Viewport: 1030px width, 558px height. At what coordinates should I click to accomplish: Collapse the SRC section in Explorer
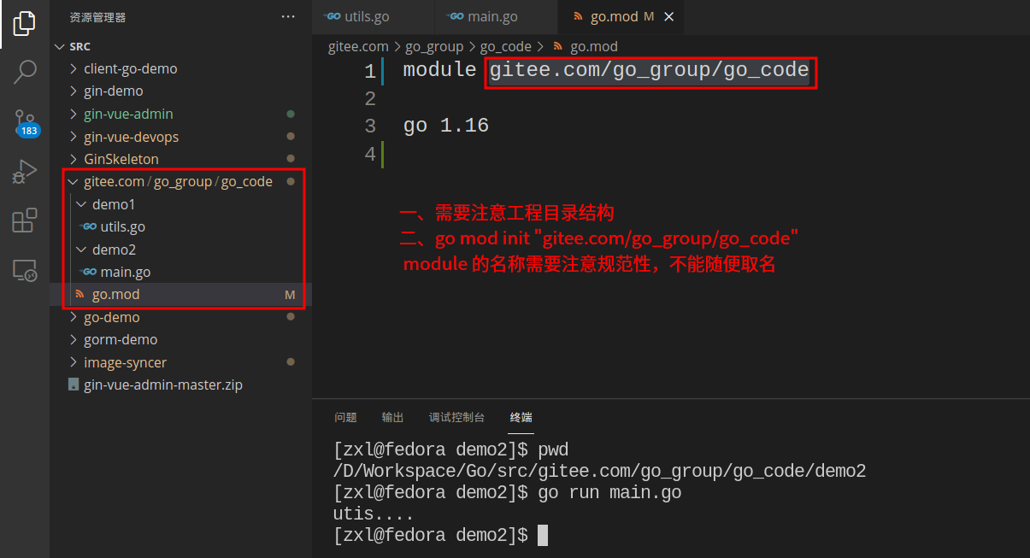tap(60, 45)
